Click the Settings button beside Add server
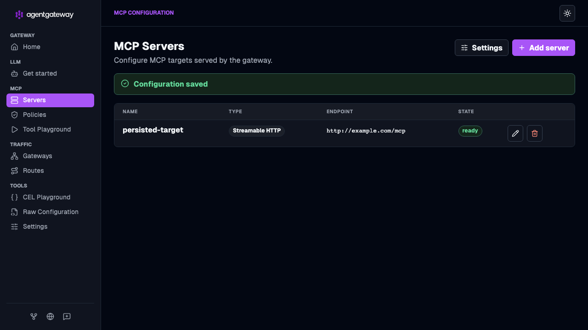The height and width of the screenshot is (330, 588). coord(481,48)
